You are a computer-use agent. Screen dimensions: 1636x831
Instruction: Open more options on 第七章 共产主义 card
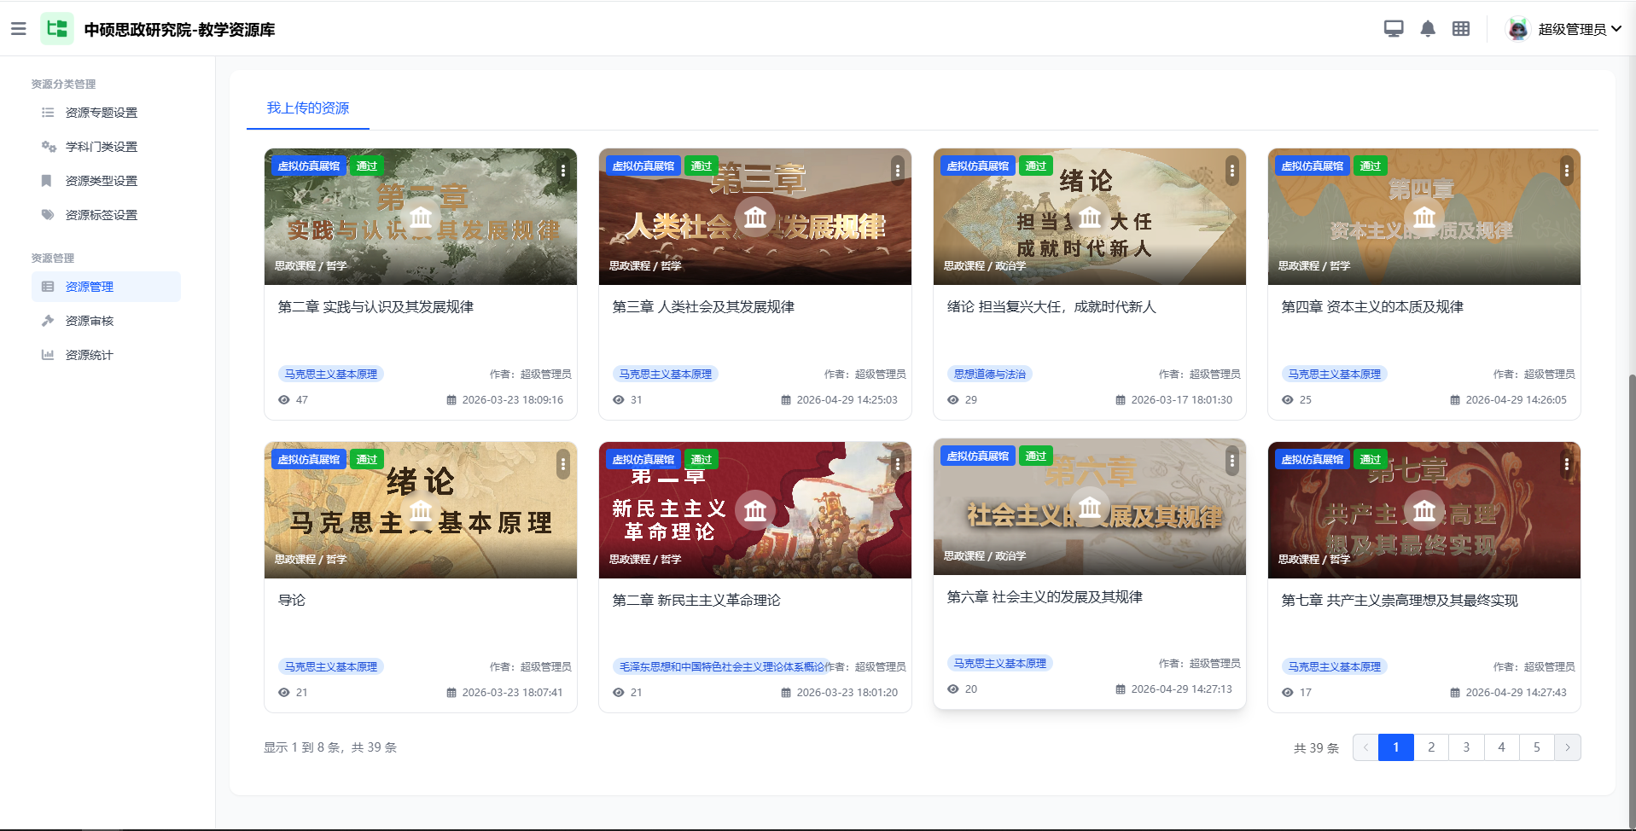[1567, 464]
